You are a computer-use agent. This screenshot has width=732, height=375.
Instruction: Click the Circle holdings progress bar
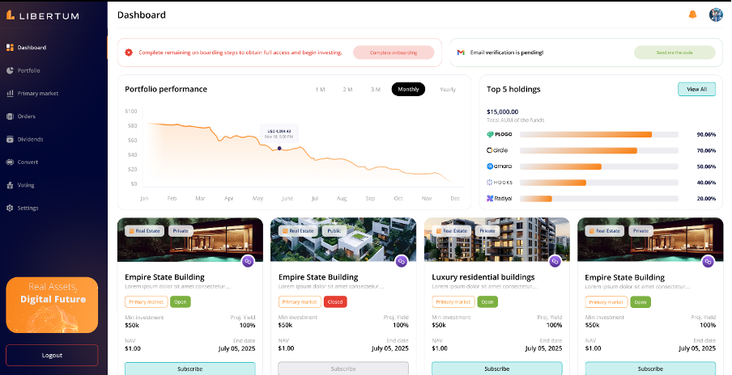(x=598, y=150)
